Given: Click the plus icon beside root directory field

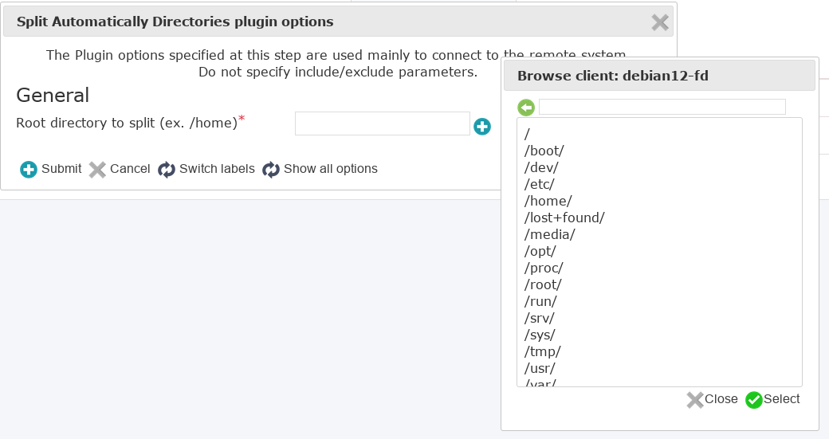Looking at the screenshot, I should coord(482,126).
